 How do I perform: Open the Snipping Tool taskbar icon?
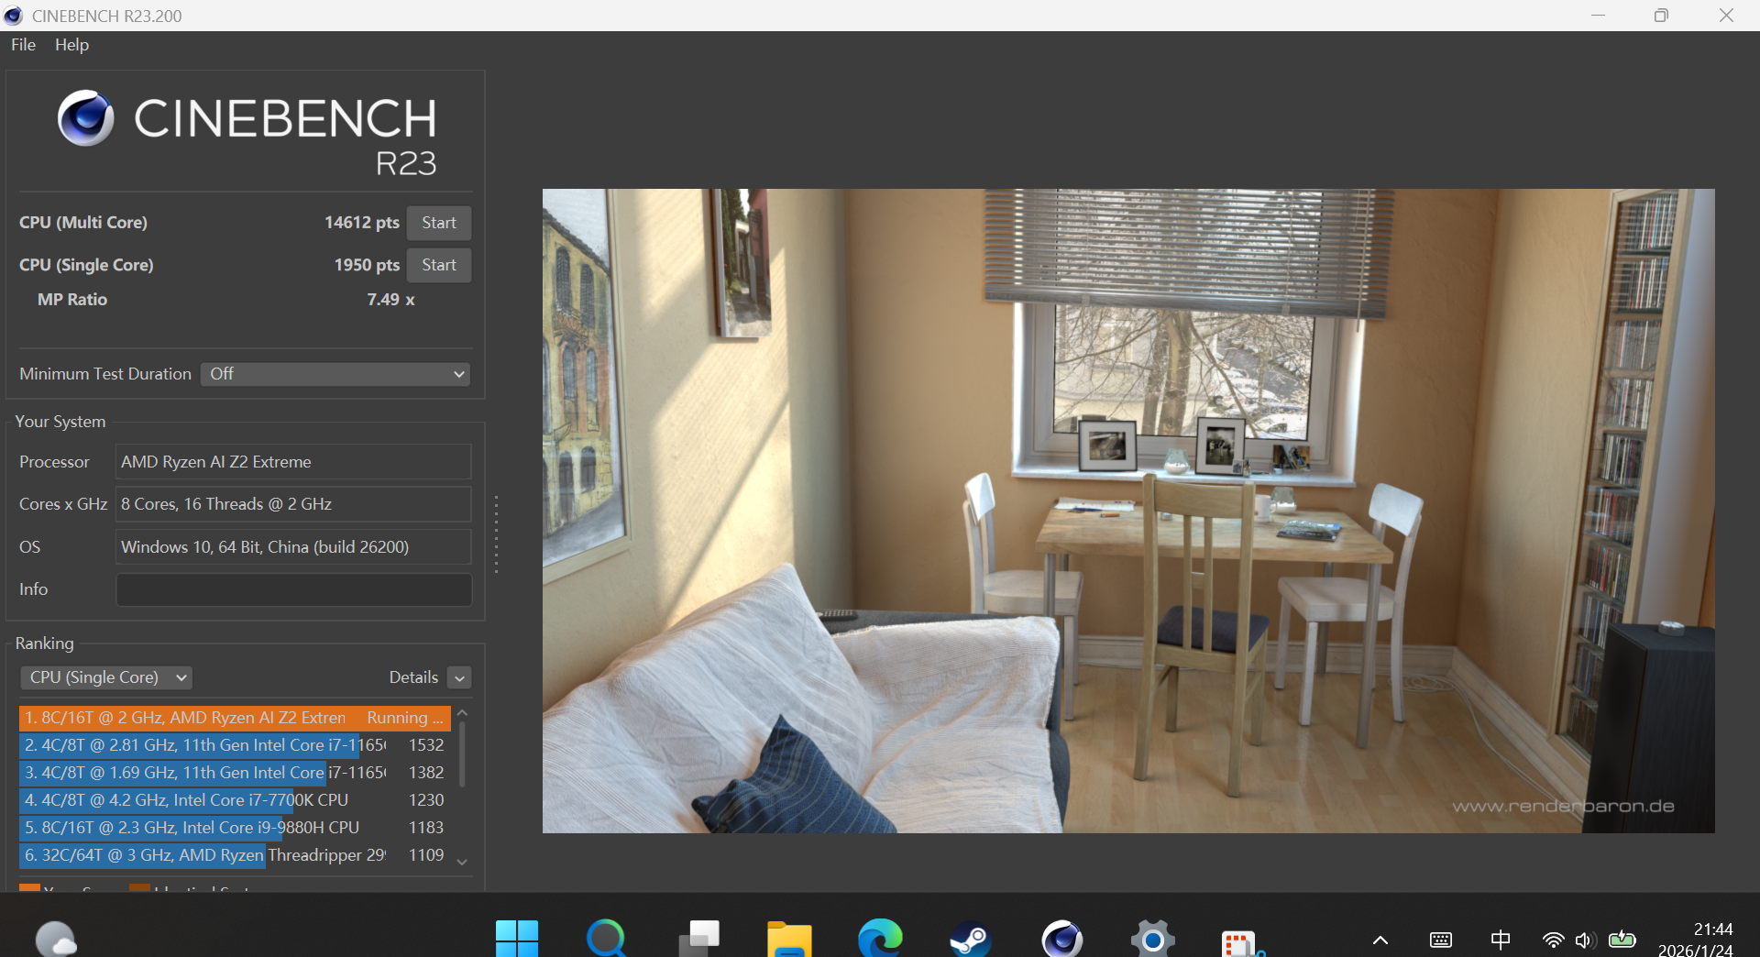pos(1241,940)
